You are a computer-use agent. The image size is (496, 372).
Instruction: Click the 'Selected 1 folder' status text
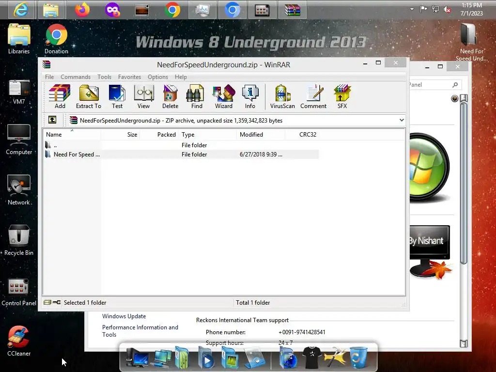pos(85,303)
